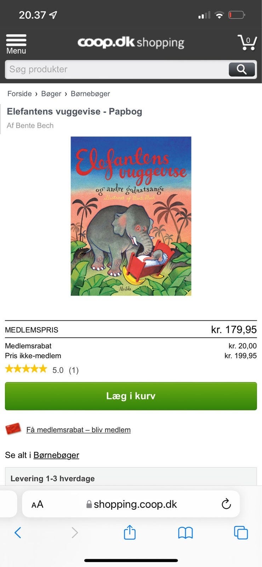Screen dimensions: 262x567
Task: Click the Søg produkter search field
Action: [x=117, y=69]
